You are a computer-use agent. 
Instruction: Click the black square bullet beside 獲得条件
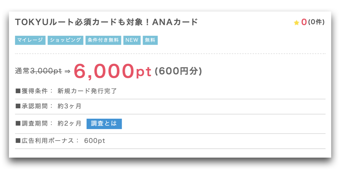click(x=18, y=91)
